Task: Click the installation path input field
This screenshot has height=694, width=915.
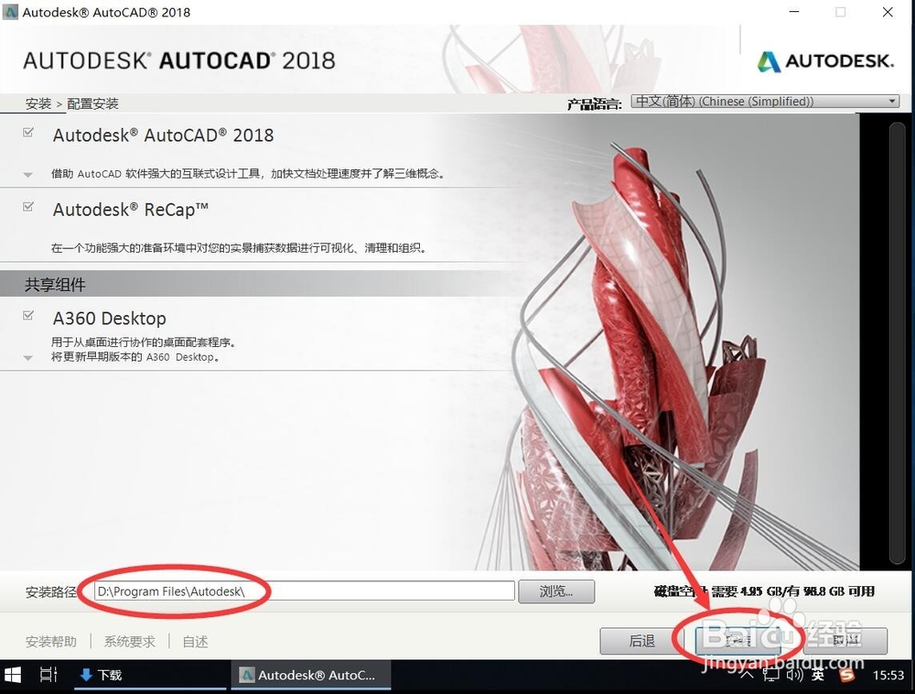Action: (x=302, y=591)
